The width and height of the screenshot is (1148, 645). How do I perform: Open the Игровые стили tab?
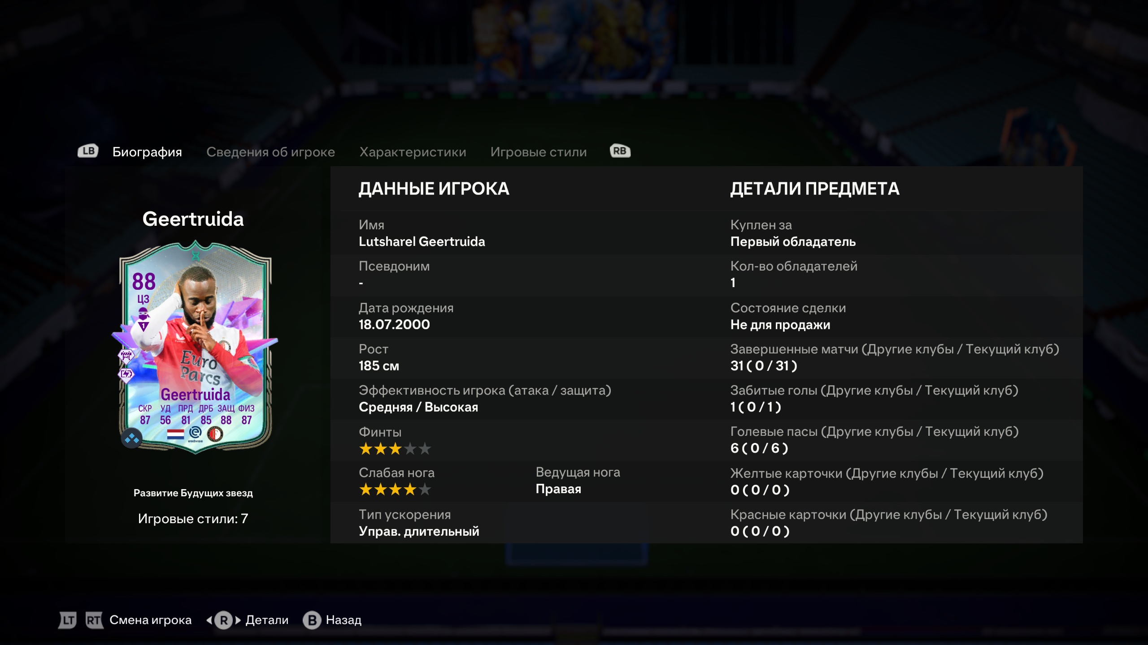[x=539, y=152]
